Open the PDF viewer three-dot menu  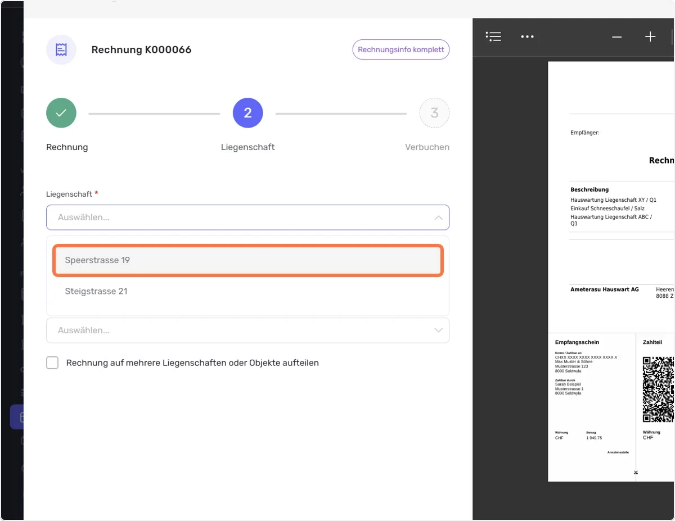pos(527,37)
